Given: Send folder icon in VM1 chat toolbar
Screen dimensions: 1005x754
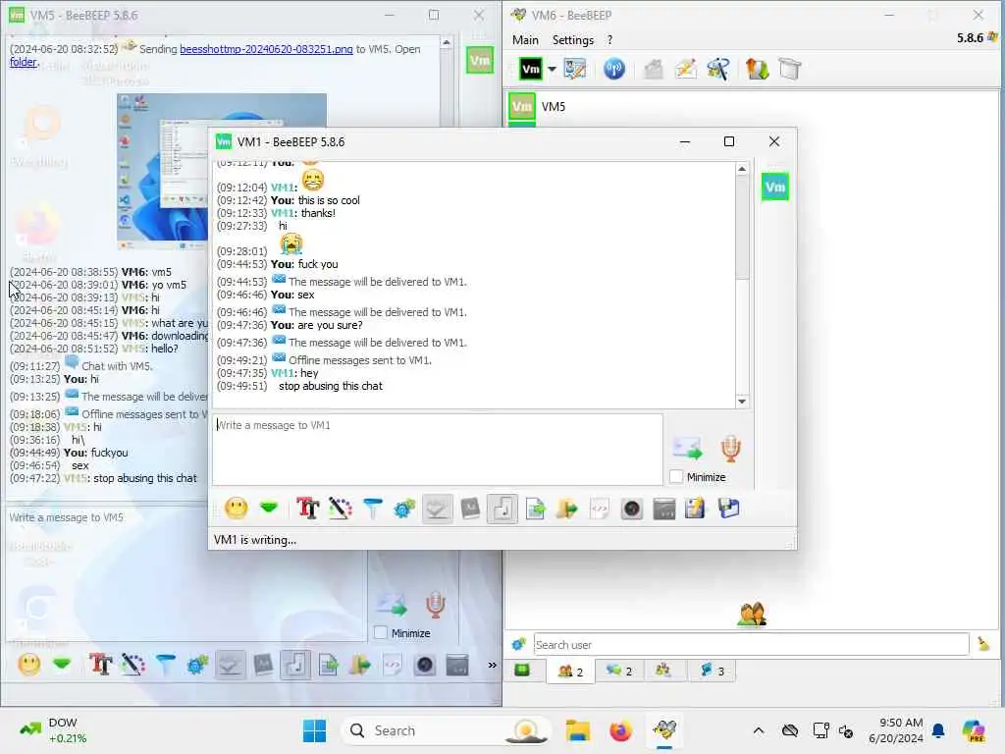Looking at the screenshot, I should pos(566,510).
